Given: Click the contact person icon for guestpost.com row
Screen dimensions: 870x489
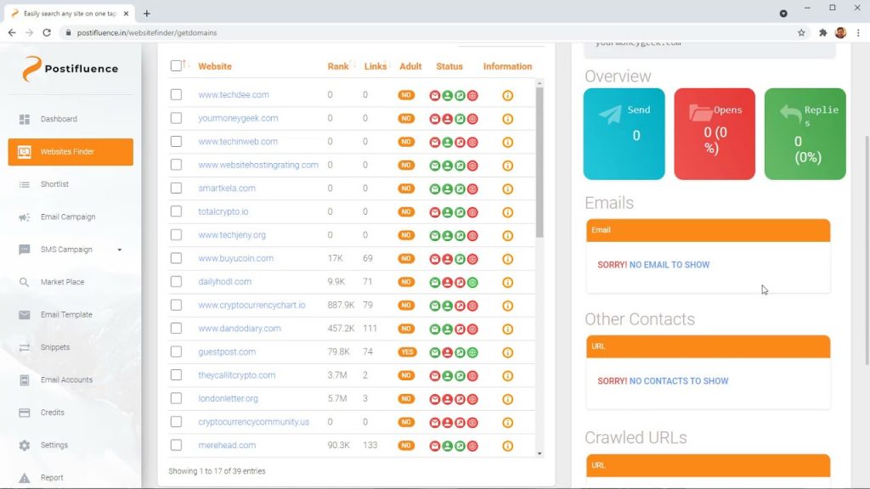Looking at the screenshot, I should (x=447, y=352).
